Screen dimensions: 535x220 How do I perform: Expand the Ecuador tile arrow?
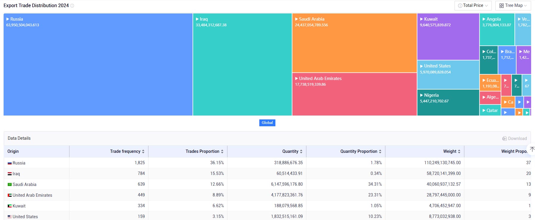[x=484, y=80]
